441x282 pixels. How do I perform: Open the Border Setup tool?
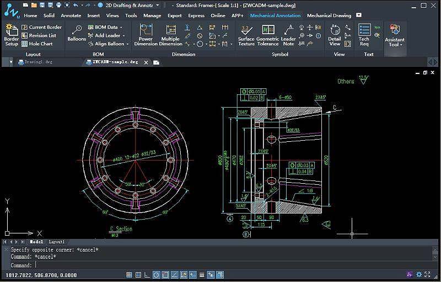click(x=11, y=35)
